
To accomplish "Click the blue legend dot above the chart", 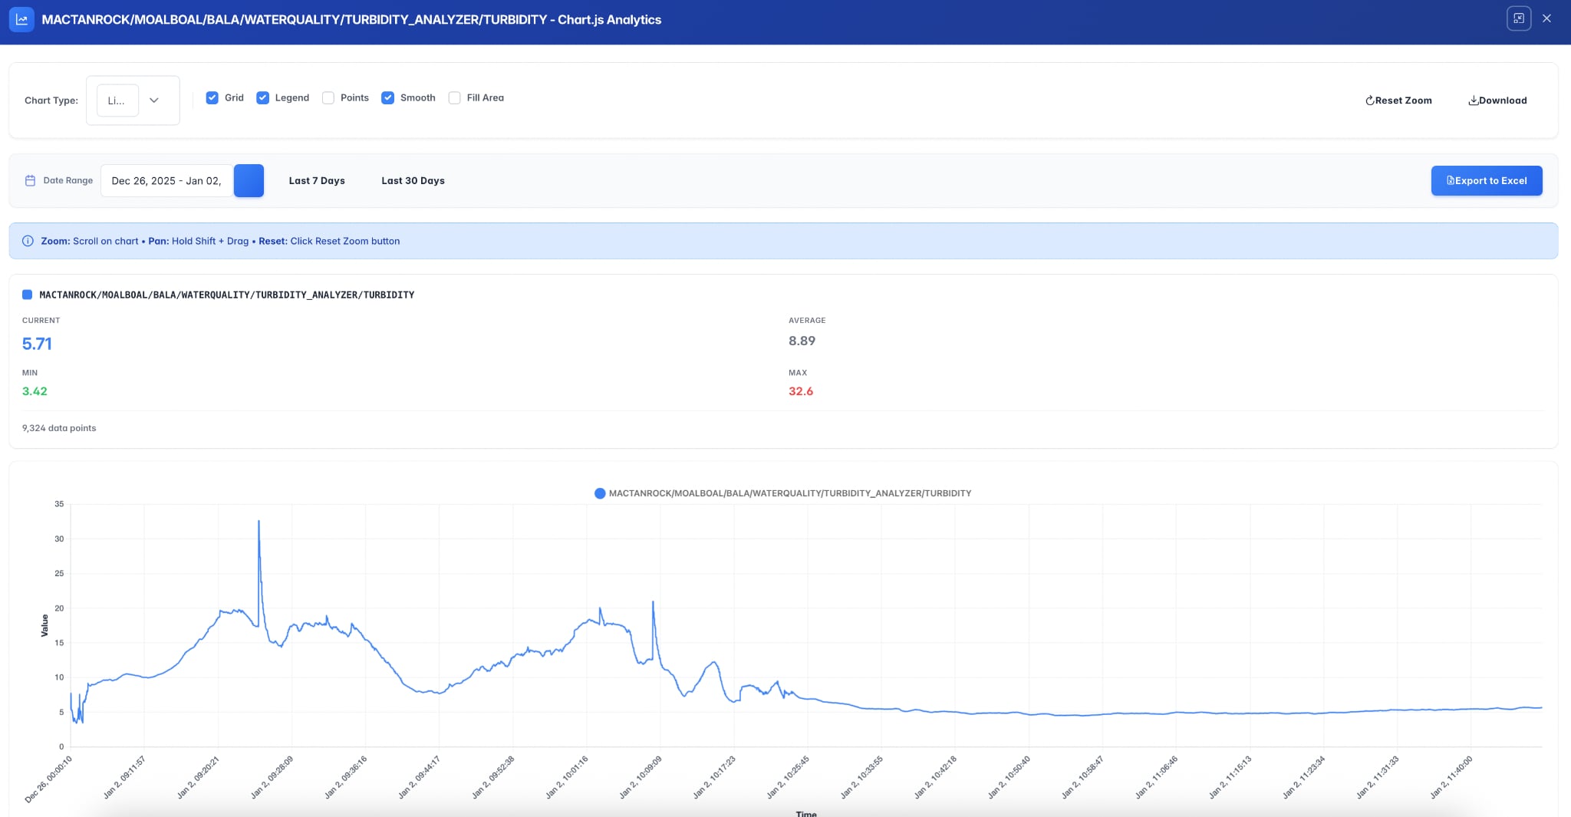I will (x=600, y=493).
